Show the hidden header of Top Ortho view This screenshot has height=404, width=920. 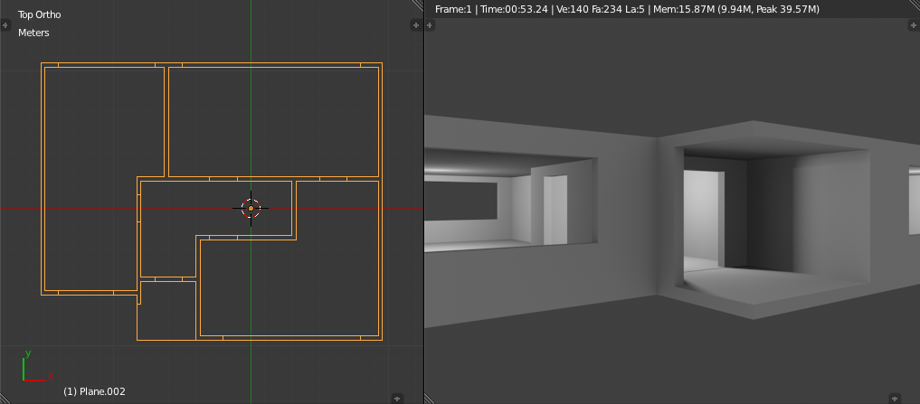[x=397, y=399]
